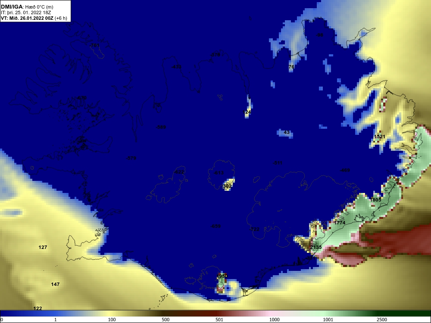The width and height of the screenshot is (431, 323).
Task: Click the map value 124
Action: [247, 112]
